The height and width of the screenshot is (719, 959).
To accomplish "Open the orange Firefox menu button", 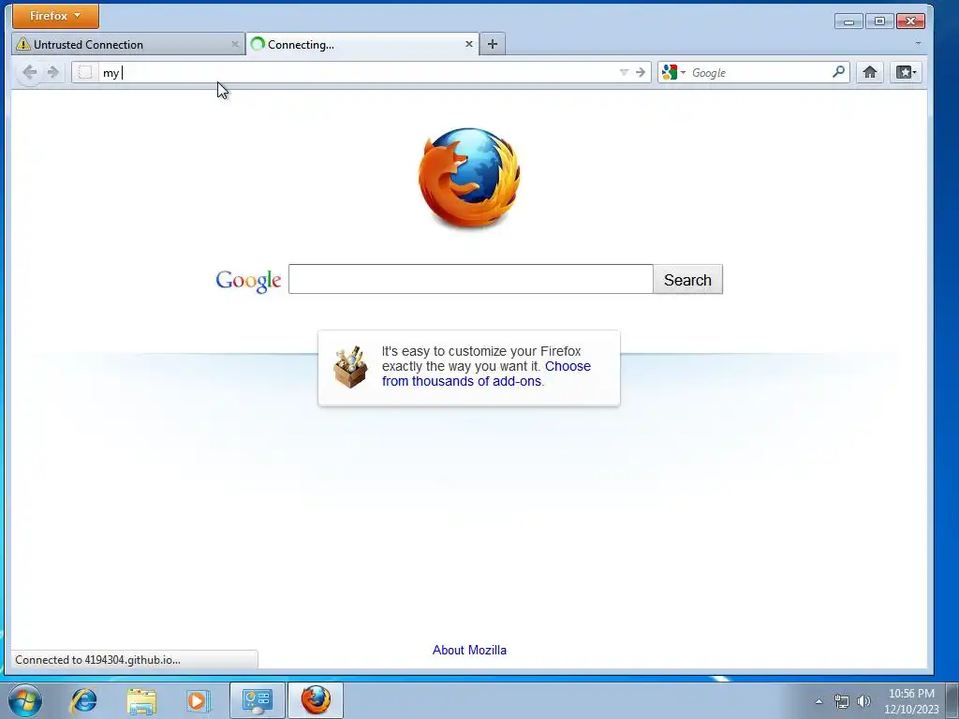I will (x=55, y=16).
